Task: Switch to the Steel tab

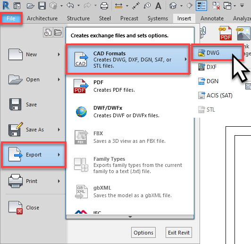Action: [x=105, y=18]
